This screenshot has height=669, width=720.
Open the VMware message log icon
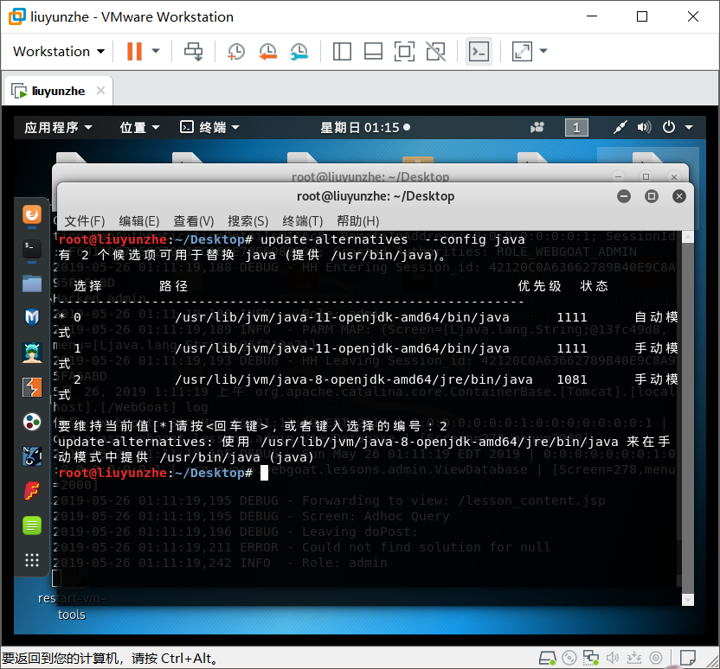pos(687,659)
